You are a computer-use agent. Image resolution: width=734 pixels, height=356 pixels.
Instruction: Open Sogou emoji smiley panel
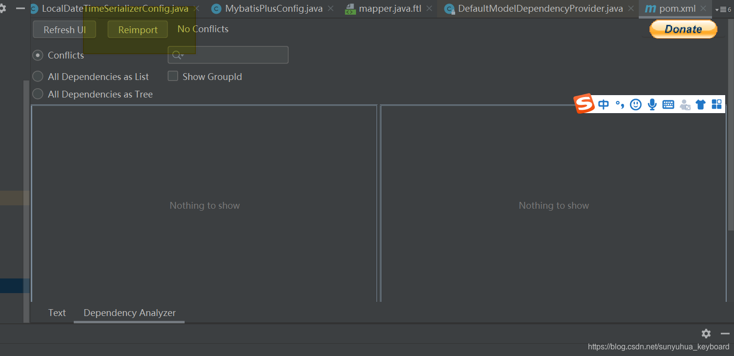pyautogui.click(x=635, y=104)
